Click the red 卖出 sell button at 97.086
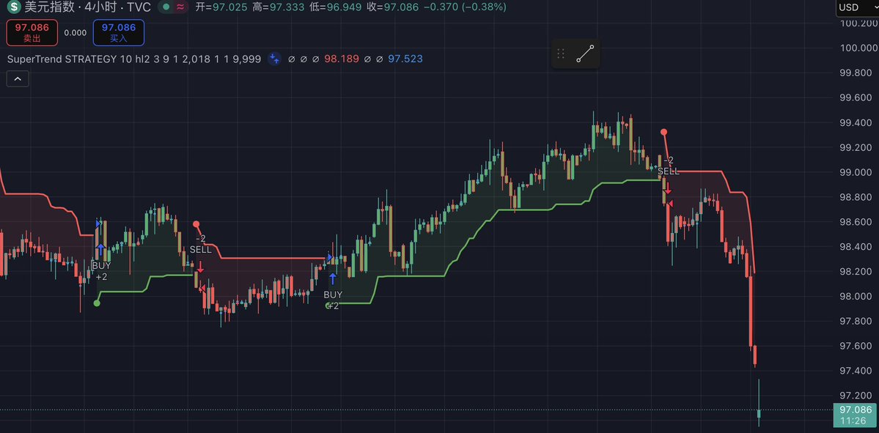Viewport: 879px width, 433px height. 32,32
